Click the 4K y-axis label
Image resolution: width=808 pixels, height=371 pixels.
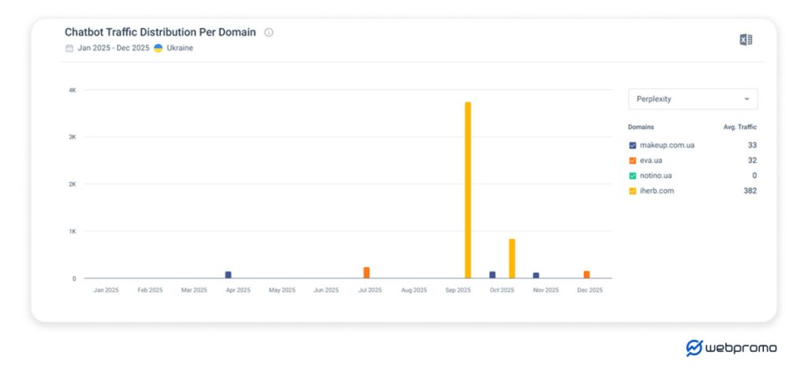pyautogui.click(x=72, y=90)
